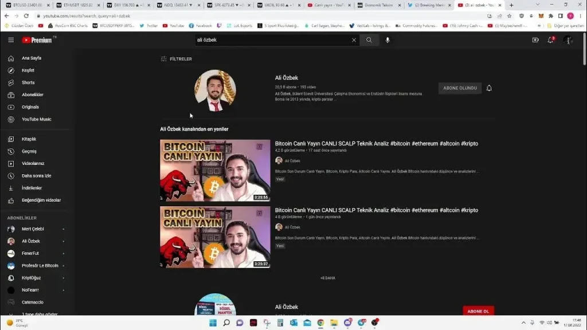Toggle the ABONE OLUNDU subscription button
587x330 pixels.
pos(460,88)
